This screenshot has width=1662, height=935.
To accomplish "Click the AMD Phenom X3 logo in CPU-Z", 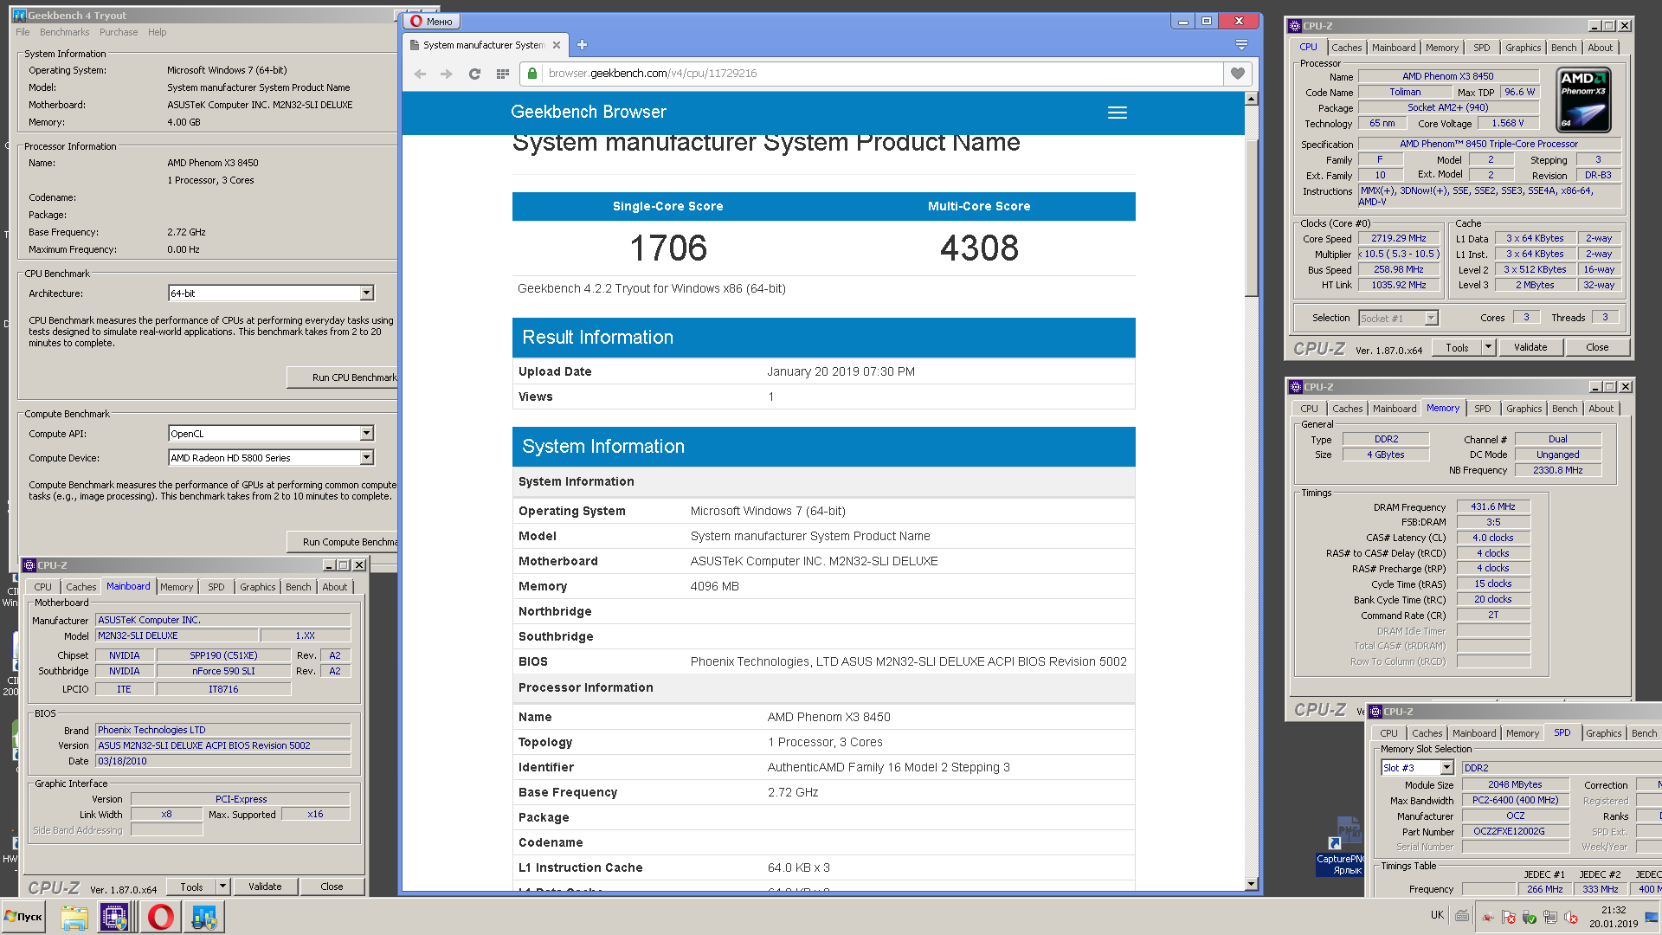I will click(x=1583, y=101).
